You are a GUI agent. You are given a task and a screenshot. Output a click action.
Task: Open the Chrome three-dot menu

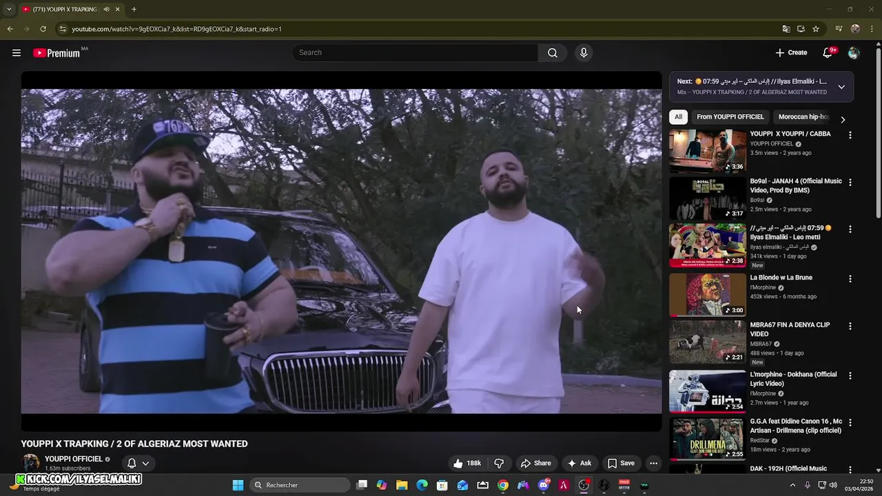pos(872,29)
